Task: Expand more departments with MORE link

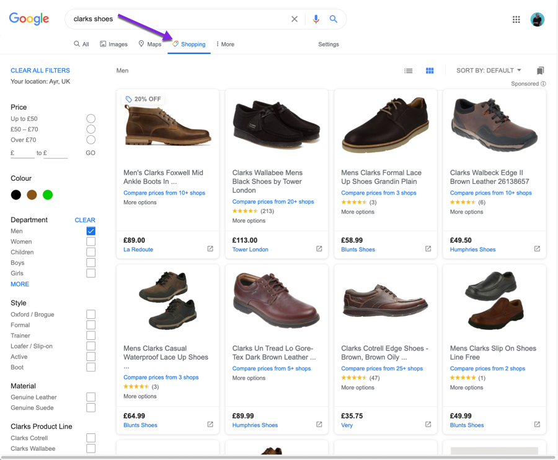Action: pyautogui.click(x=20, y=284)
